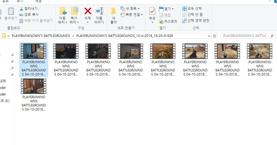Click the 디스크 (E:) drive in the sidebar
Image resolution: width=277 pixels, height=145 pixels.
tap(5, 101)
